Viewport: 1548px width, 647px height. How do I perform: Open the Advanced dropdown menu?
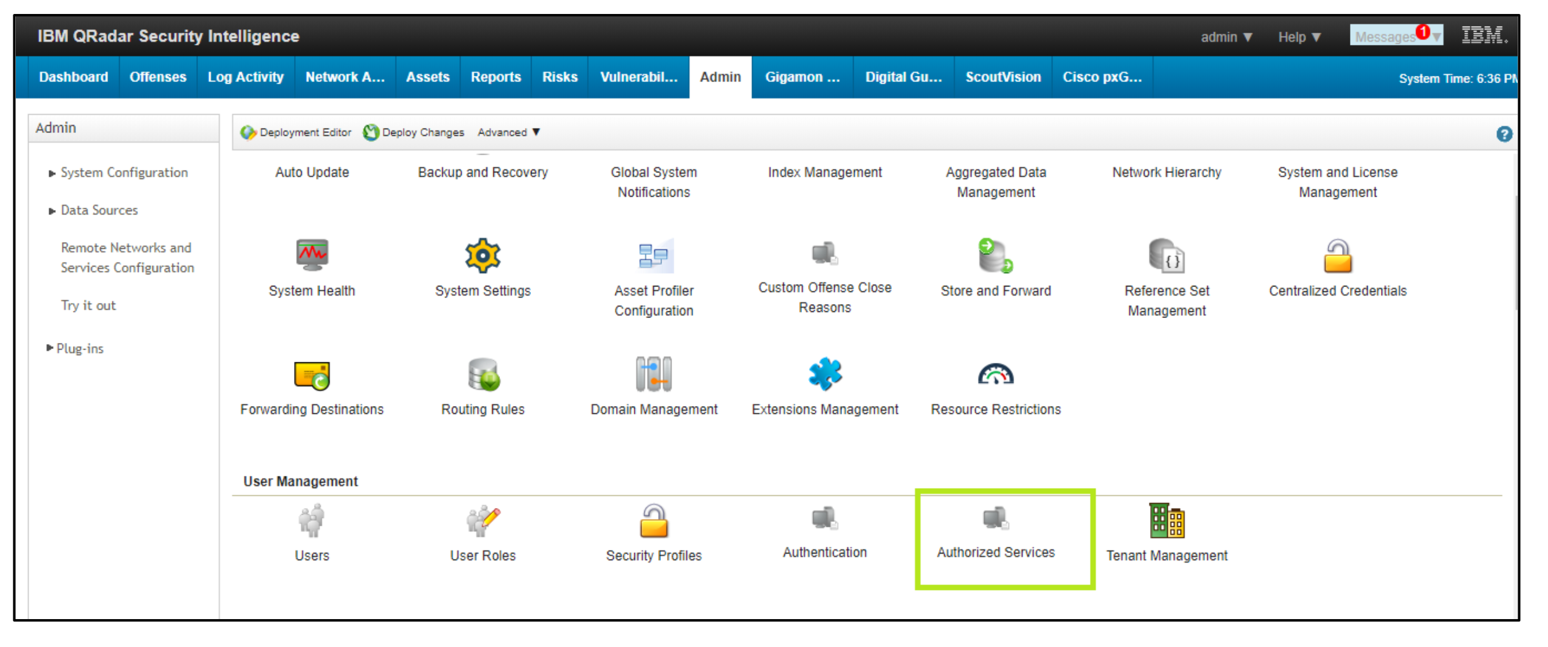509,132
